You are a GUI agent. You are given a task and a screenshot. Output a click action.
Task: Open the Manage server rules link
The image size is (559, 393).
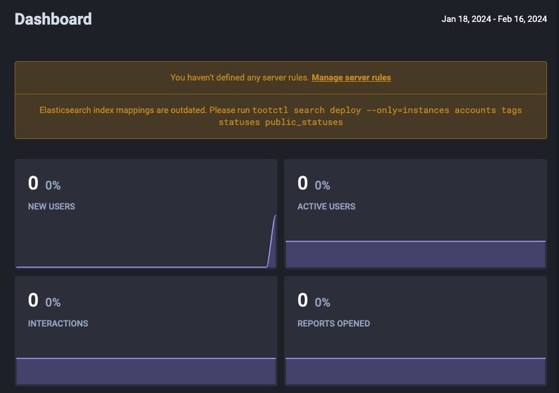351,78
